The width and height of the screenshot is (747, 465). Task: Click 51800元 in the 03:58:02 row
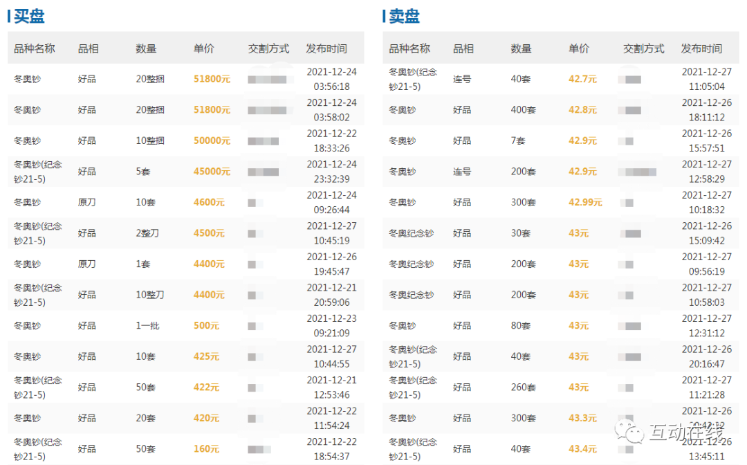[x=212, y=110]
